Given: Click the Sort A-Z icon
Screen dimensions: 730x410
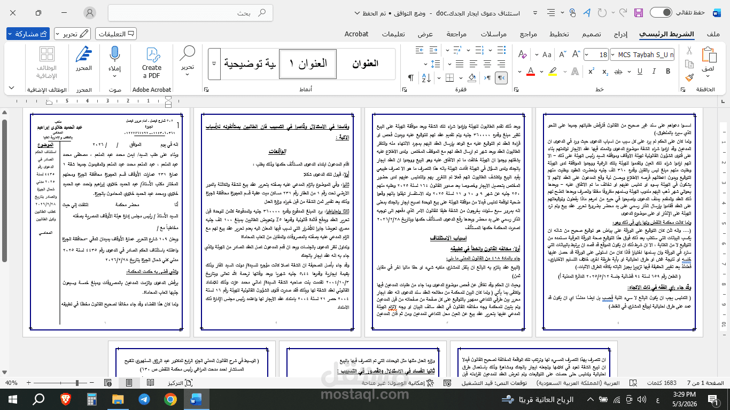Looking at the screenshot, I should point(426,78).
